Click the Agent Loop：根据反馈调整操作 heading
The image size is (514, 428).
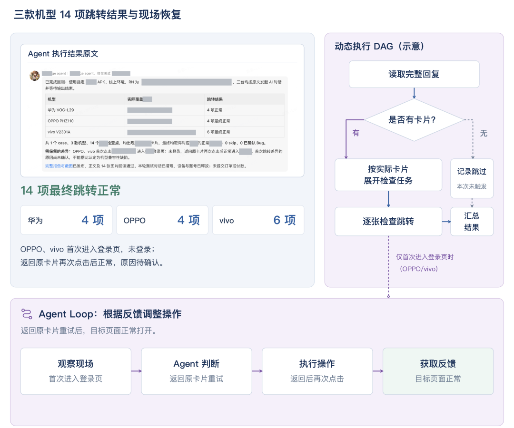(x=110, y=314)
